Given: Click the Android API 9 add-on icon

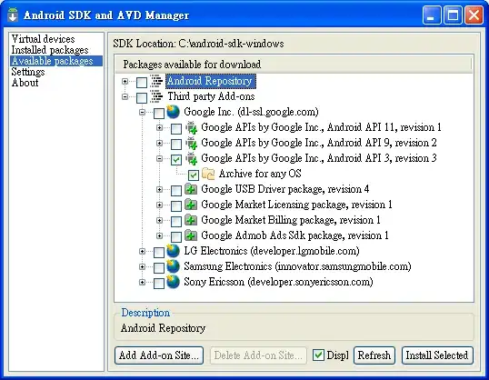Looking at the screenshot, I should click(x=191, y=143).
